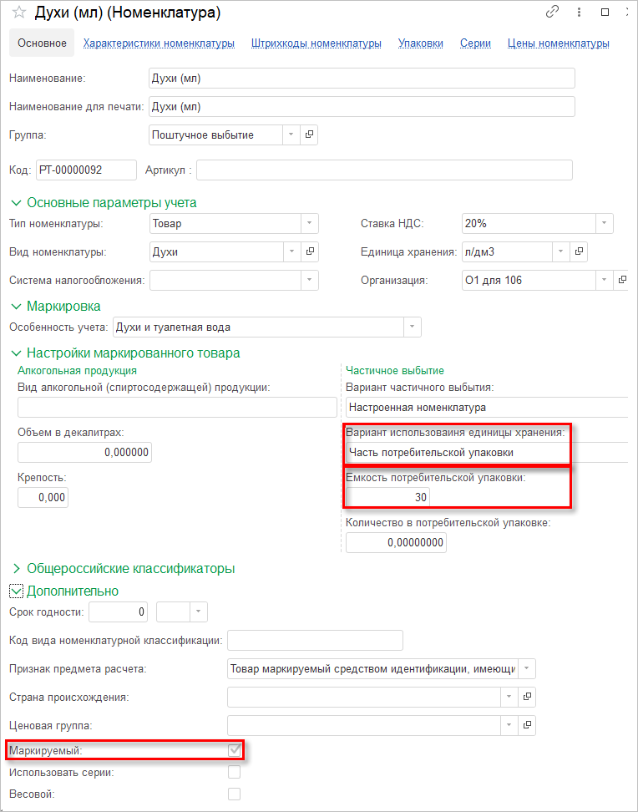Collapse the Дополнительно section
The image size is (638, 812).
[16, 591]
